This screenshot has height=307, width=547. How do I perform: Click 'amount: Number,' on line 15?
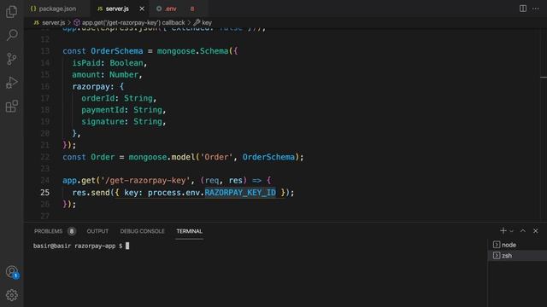pos(107,75)
